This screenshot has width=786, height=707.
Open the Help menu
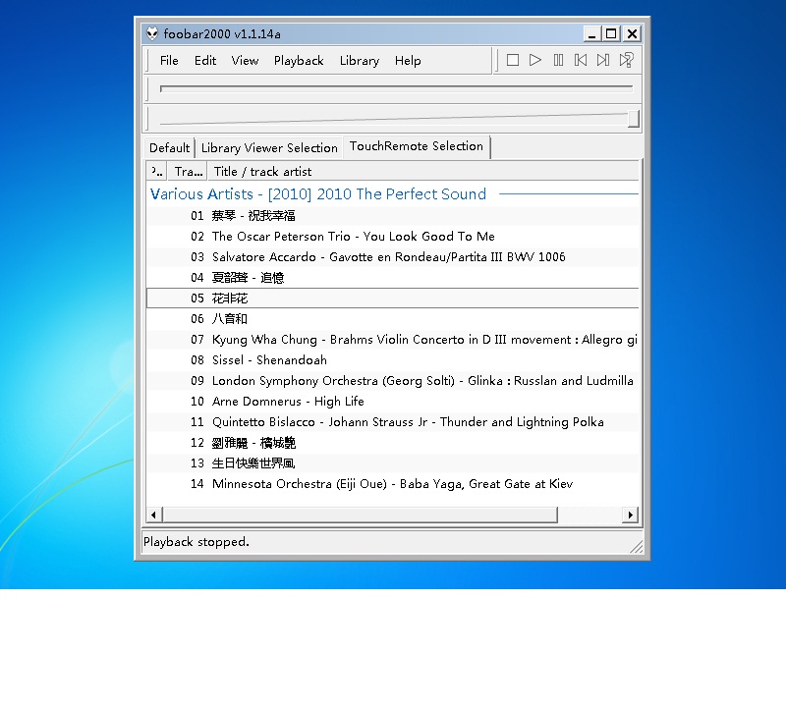(408, 61)
